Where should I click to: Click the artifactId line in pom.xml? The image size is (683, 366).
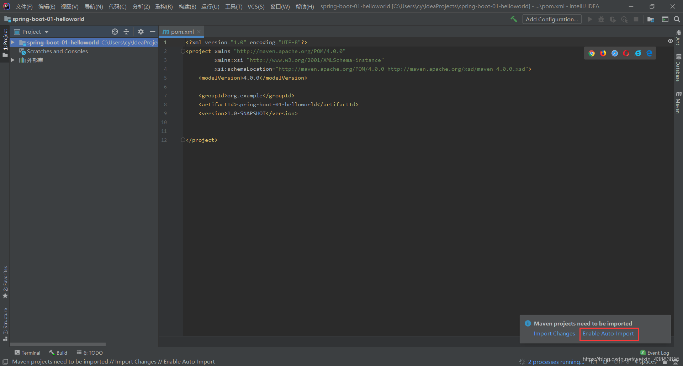click(x=279, y=104)
